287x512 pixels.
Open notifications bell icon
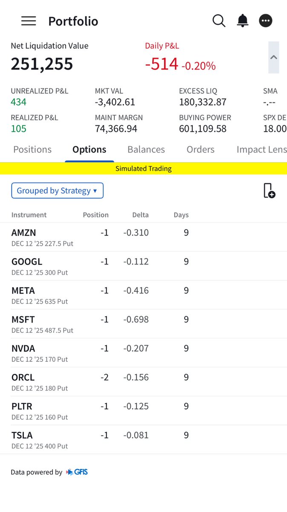coord(243,20)
